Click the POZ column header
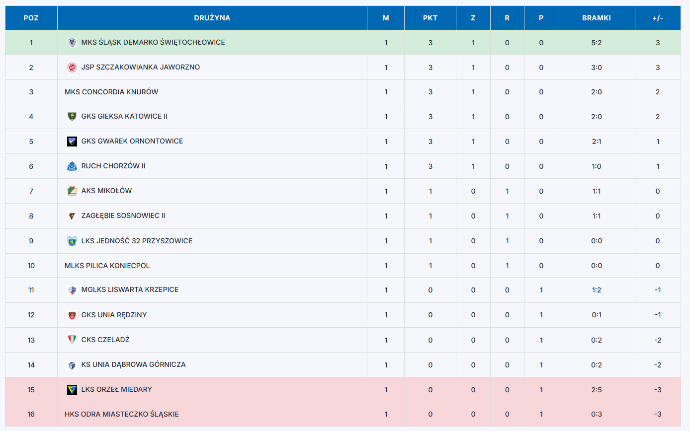The height and width of the screenshot is (431, 690). [x=31, y=18]
